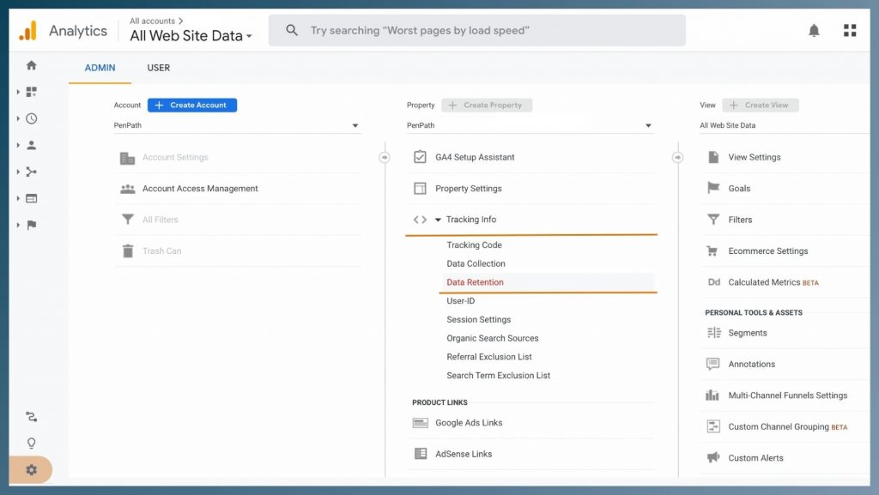
Task: Select Search Term Exclusion List
Action: point(499,375)
